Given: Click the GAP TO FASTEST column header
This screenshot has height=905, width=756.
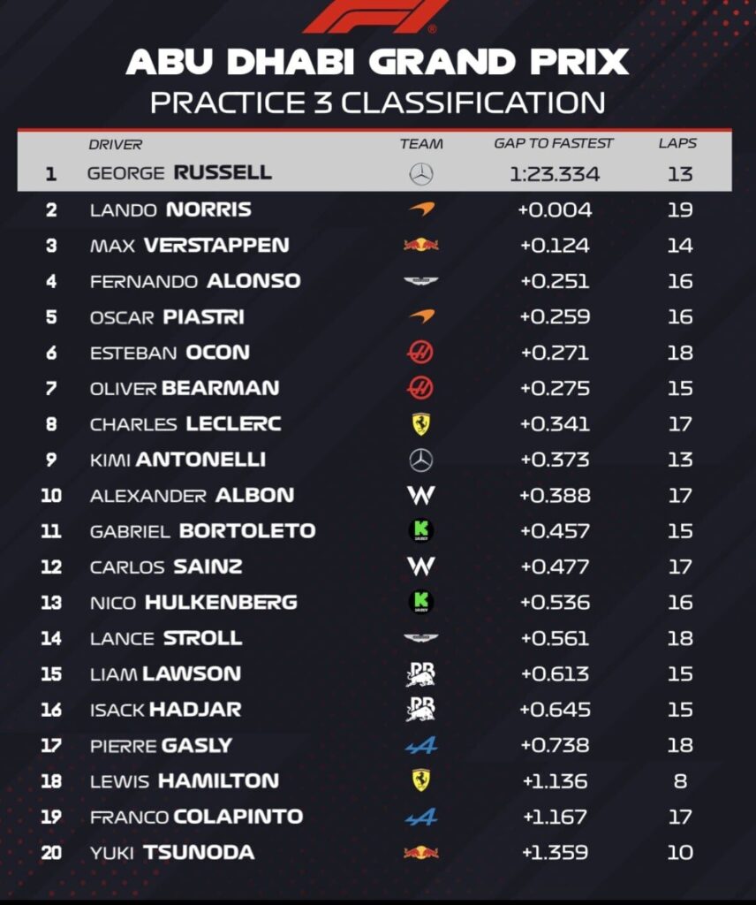Looking at the screenshot, I should tap(554, 143).
